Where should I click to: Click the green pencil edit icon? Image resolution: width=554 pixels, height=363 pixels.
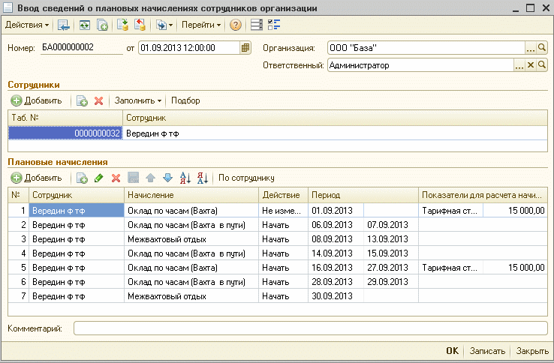pyautogui.click(x=99, y=178)
